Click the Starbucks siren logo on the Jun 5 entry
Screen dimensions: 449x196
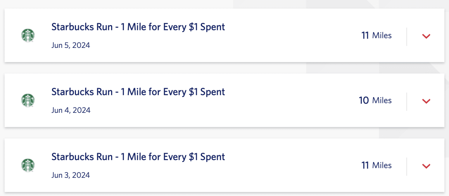tap(28, 35)
